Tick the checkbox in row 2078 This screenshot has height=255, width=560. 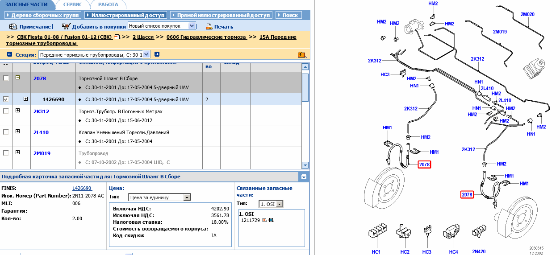pos(6,78)
